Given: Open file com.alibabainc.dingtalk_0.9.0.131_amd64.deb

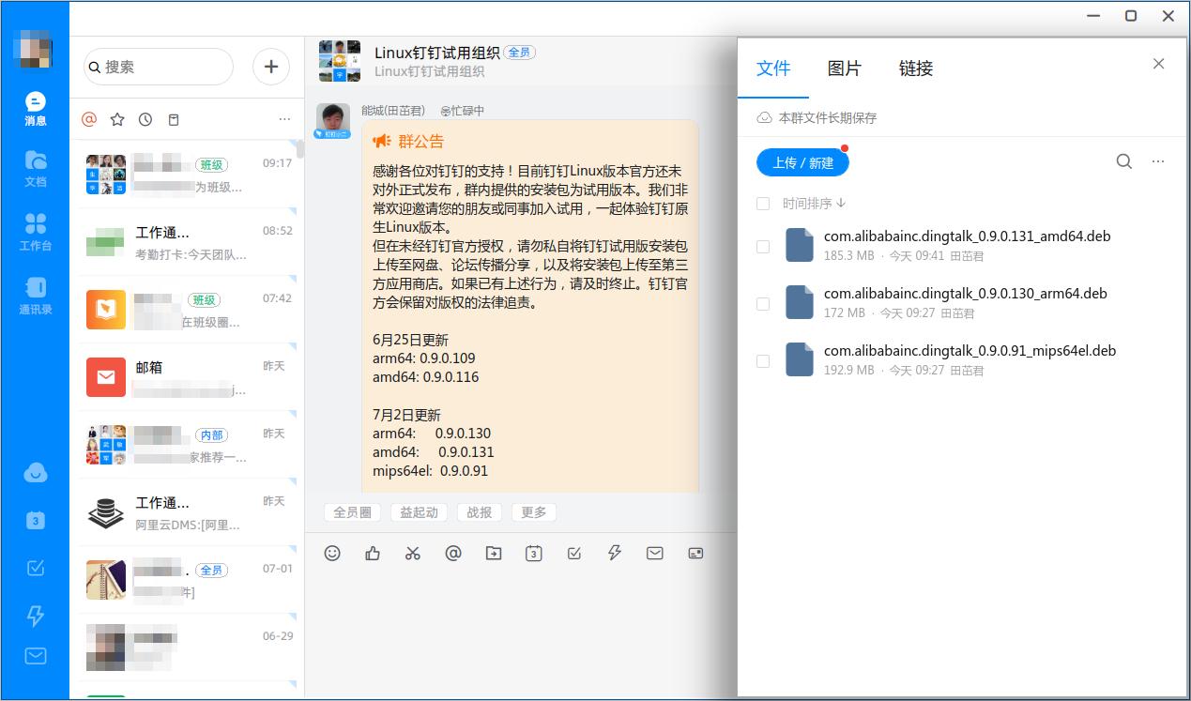Looking at the screenshot, I should [x=967, y=236].
